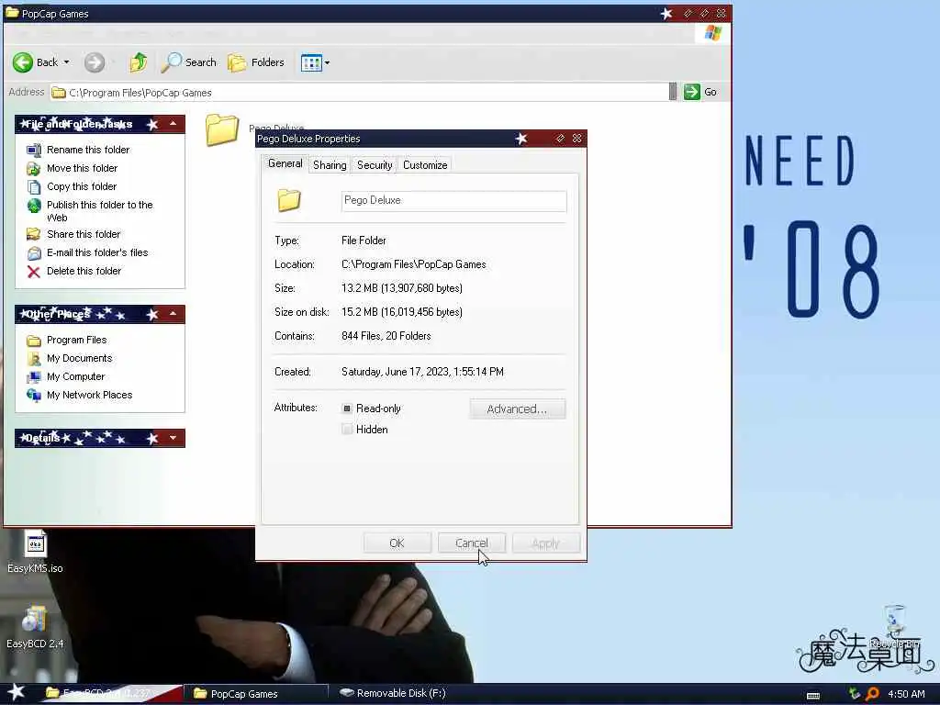The height and width of the screenshot is (705, 940).
Task: Click the orange search tray icon
Action: tap(873, 694)
